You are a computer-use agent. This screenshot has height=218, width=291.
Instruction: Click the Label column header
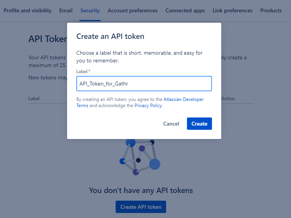(34, 99)
